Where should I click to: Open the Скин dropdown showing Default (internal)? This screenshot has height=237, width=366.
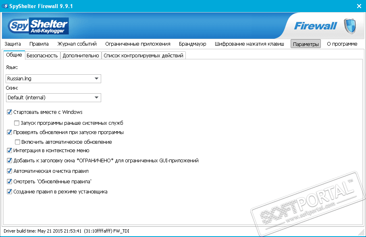[54, 98]
